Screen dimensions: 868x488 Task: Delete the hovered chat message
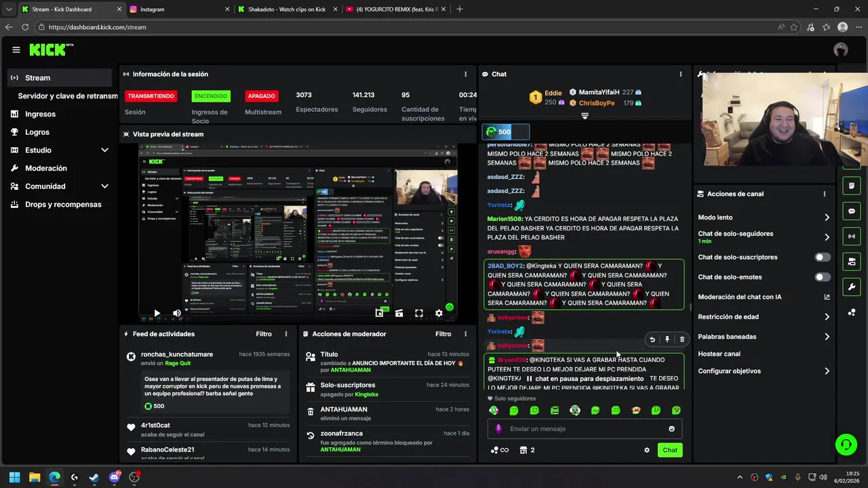pyautogui.click(x=682, y=340)
